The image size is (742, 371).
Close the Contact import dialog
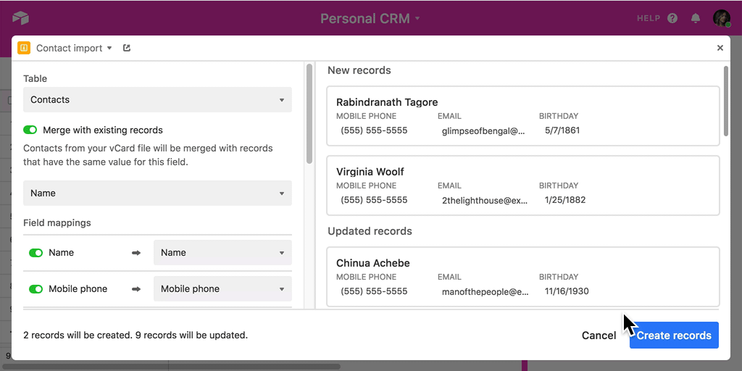(720, 49)
